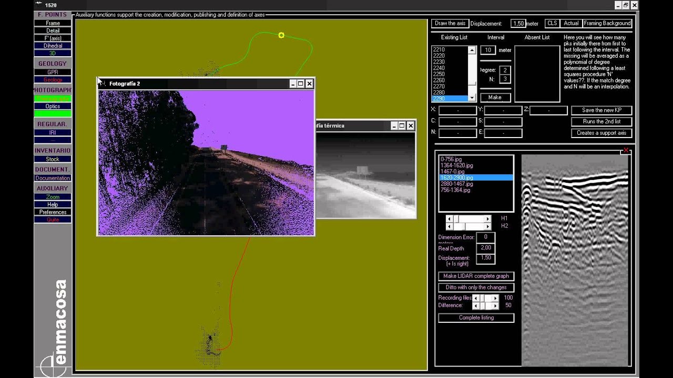Open the Optics photography option
This screenshot has height=378, width=673.
click(53, 106)
